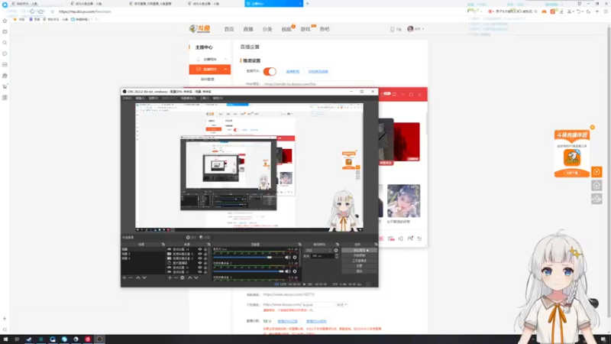Image resolution: width=611 pixels, height=344 pixels.
Task: Open the user avatar in Douyu header
Action: [410, 29]
